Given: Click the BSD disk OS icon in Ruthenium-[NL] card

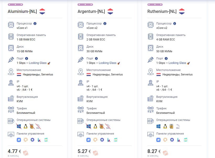Looking at the screenshot, I should coord(171,126).
